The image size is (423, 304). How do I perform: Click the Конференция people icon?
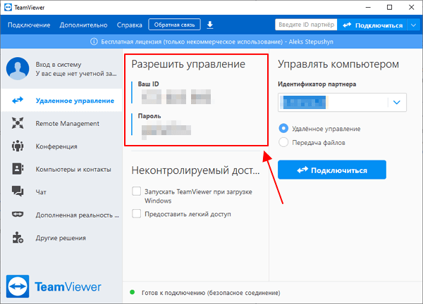pos(18,146)
